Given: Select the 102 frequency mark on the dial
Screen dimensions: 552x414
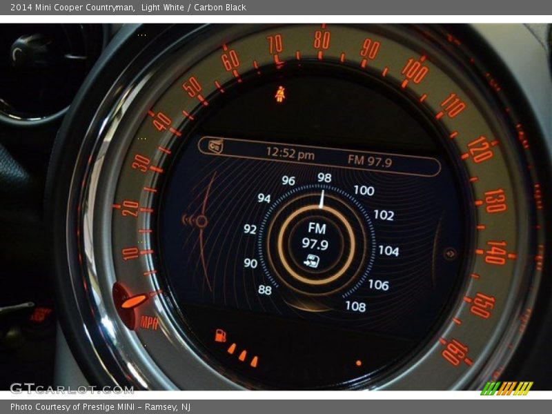Looking at the screenshot, I should pos(384,215).
